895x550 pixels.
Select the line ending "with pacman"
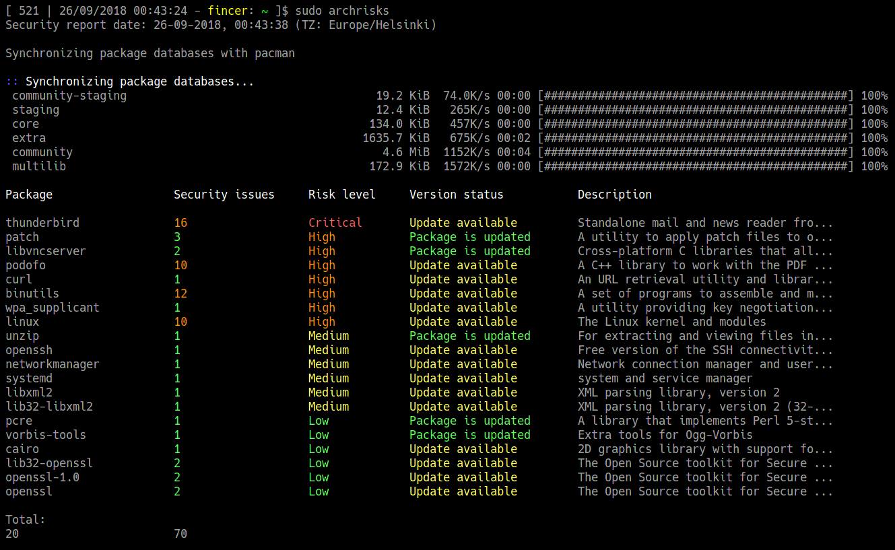tap(150, 53)
